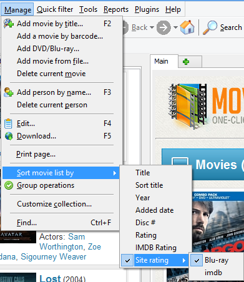This screenshot has width=244, height=282.
Task: Select Blu-ray site rating
Action: 217,260
